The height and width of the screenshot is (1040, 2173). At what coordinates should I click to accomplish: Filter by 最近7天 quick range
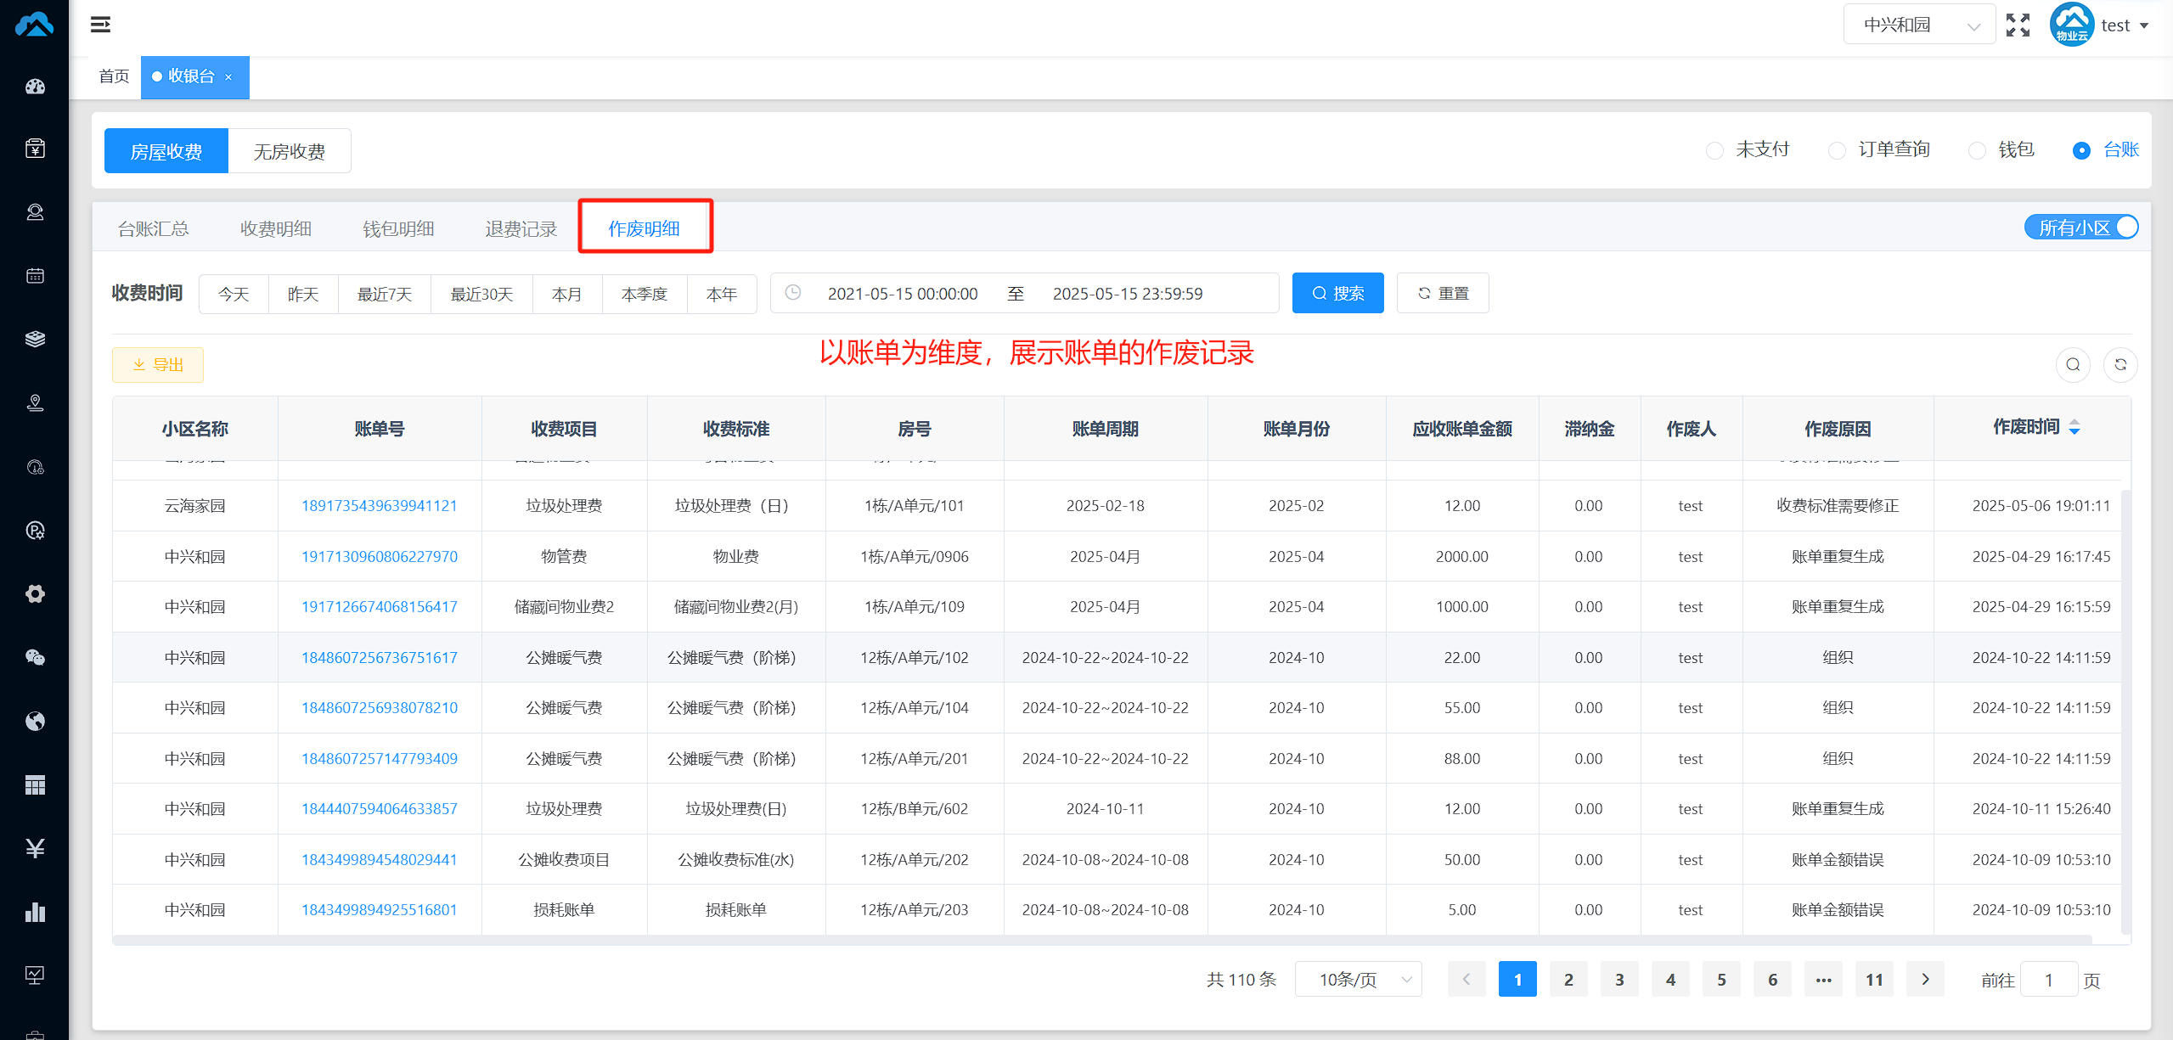tap(385, 294)
